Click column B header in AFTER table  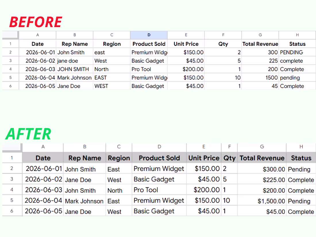point(85,147)
